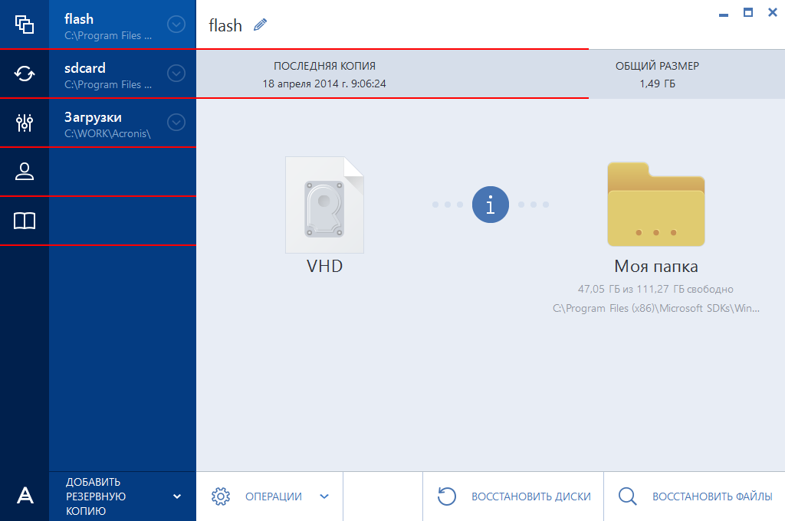Click 'C:\WORK\Acronis\' path under Загрузки

point(107,133)
